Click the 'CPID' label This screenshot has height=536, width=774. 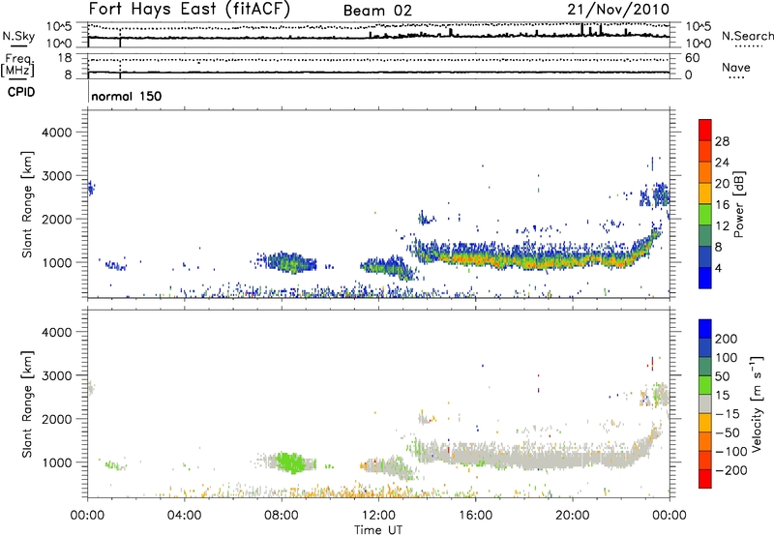click(x=21, y=92)
